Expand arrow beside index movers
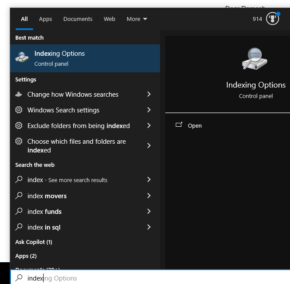Image resolution: width=290 pixels, height=284 pixels. (x=149, y=196)
